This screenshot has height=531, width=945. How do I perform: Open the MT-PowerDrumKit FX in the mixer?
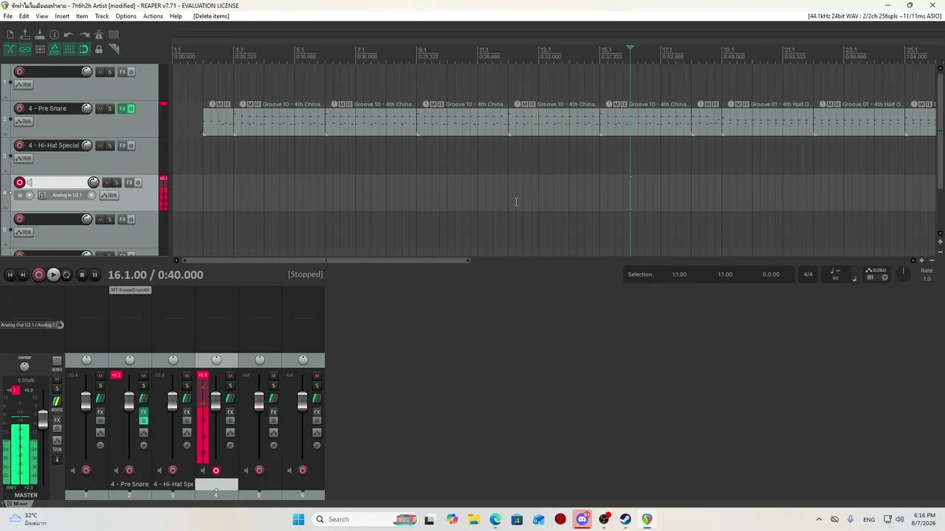(130, 290)
